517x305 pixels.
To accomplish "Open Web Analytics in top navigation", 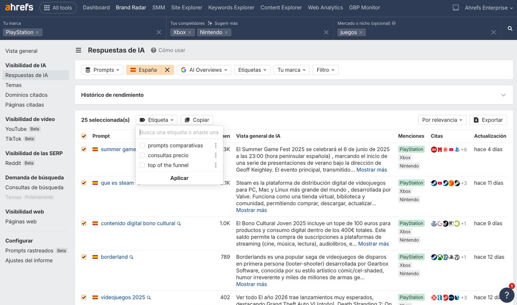I will (325, 8).
